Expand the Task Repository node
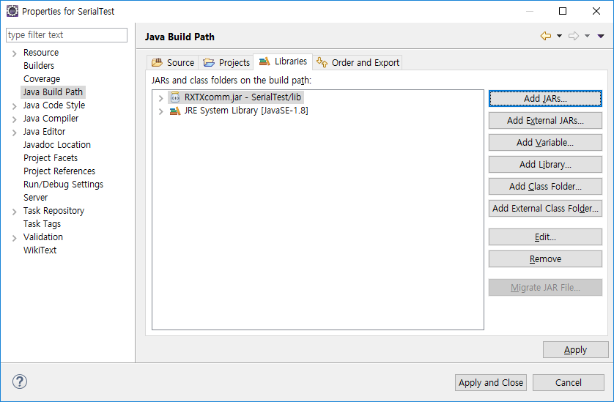 (x=15, y=212)
